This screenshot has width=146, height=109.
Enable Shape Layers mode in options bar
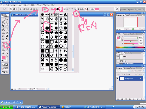pos(11,9)
